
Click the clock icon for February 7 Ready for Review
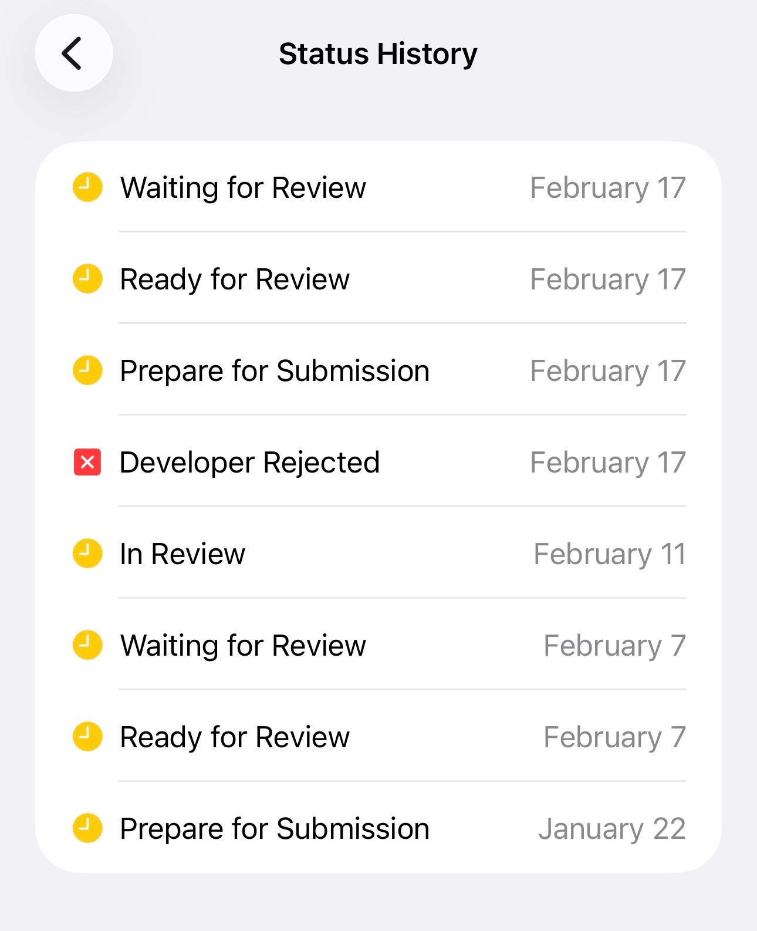pos(87,737)
